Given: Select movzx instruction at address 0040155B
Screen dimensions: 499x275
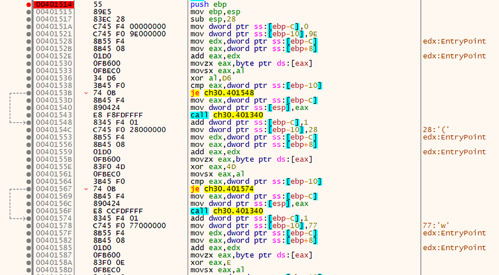Looking at the screenshot, I should [x=251, y=159].
